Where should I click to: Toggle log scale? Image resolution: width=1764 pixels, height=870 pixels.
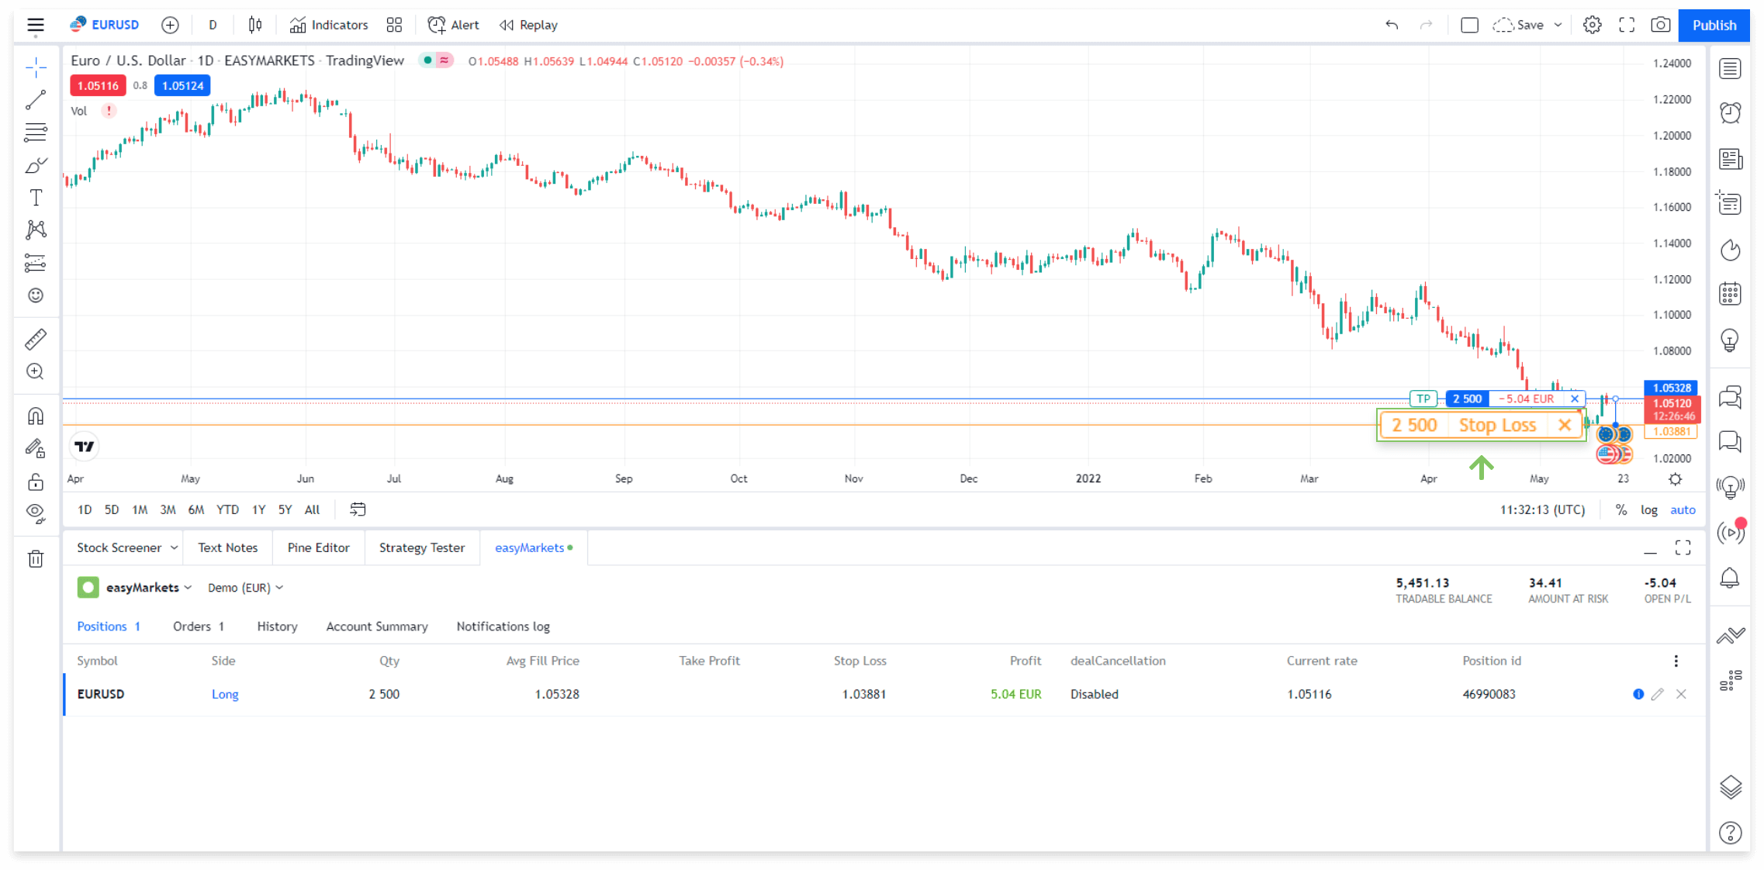pyautogui.click(x=1649, y=509)
